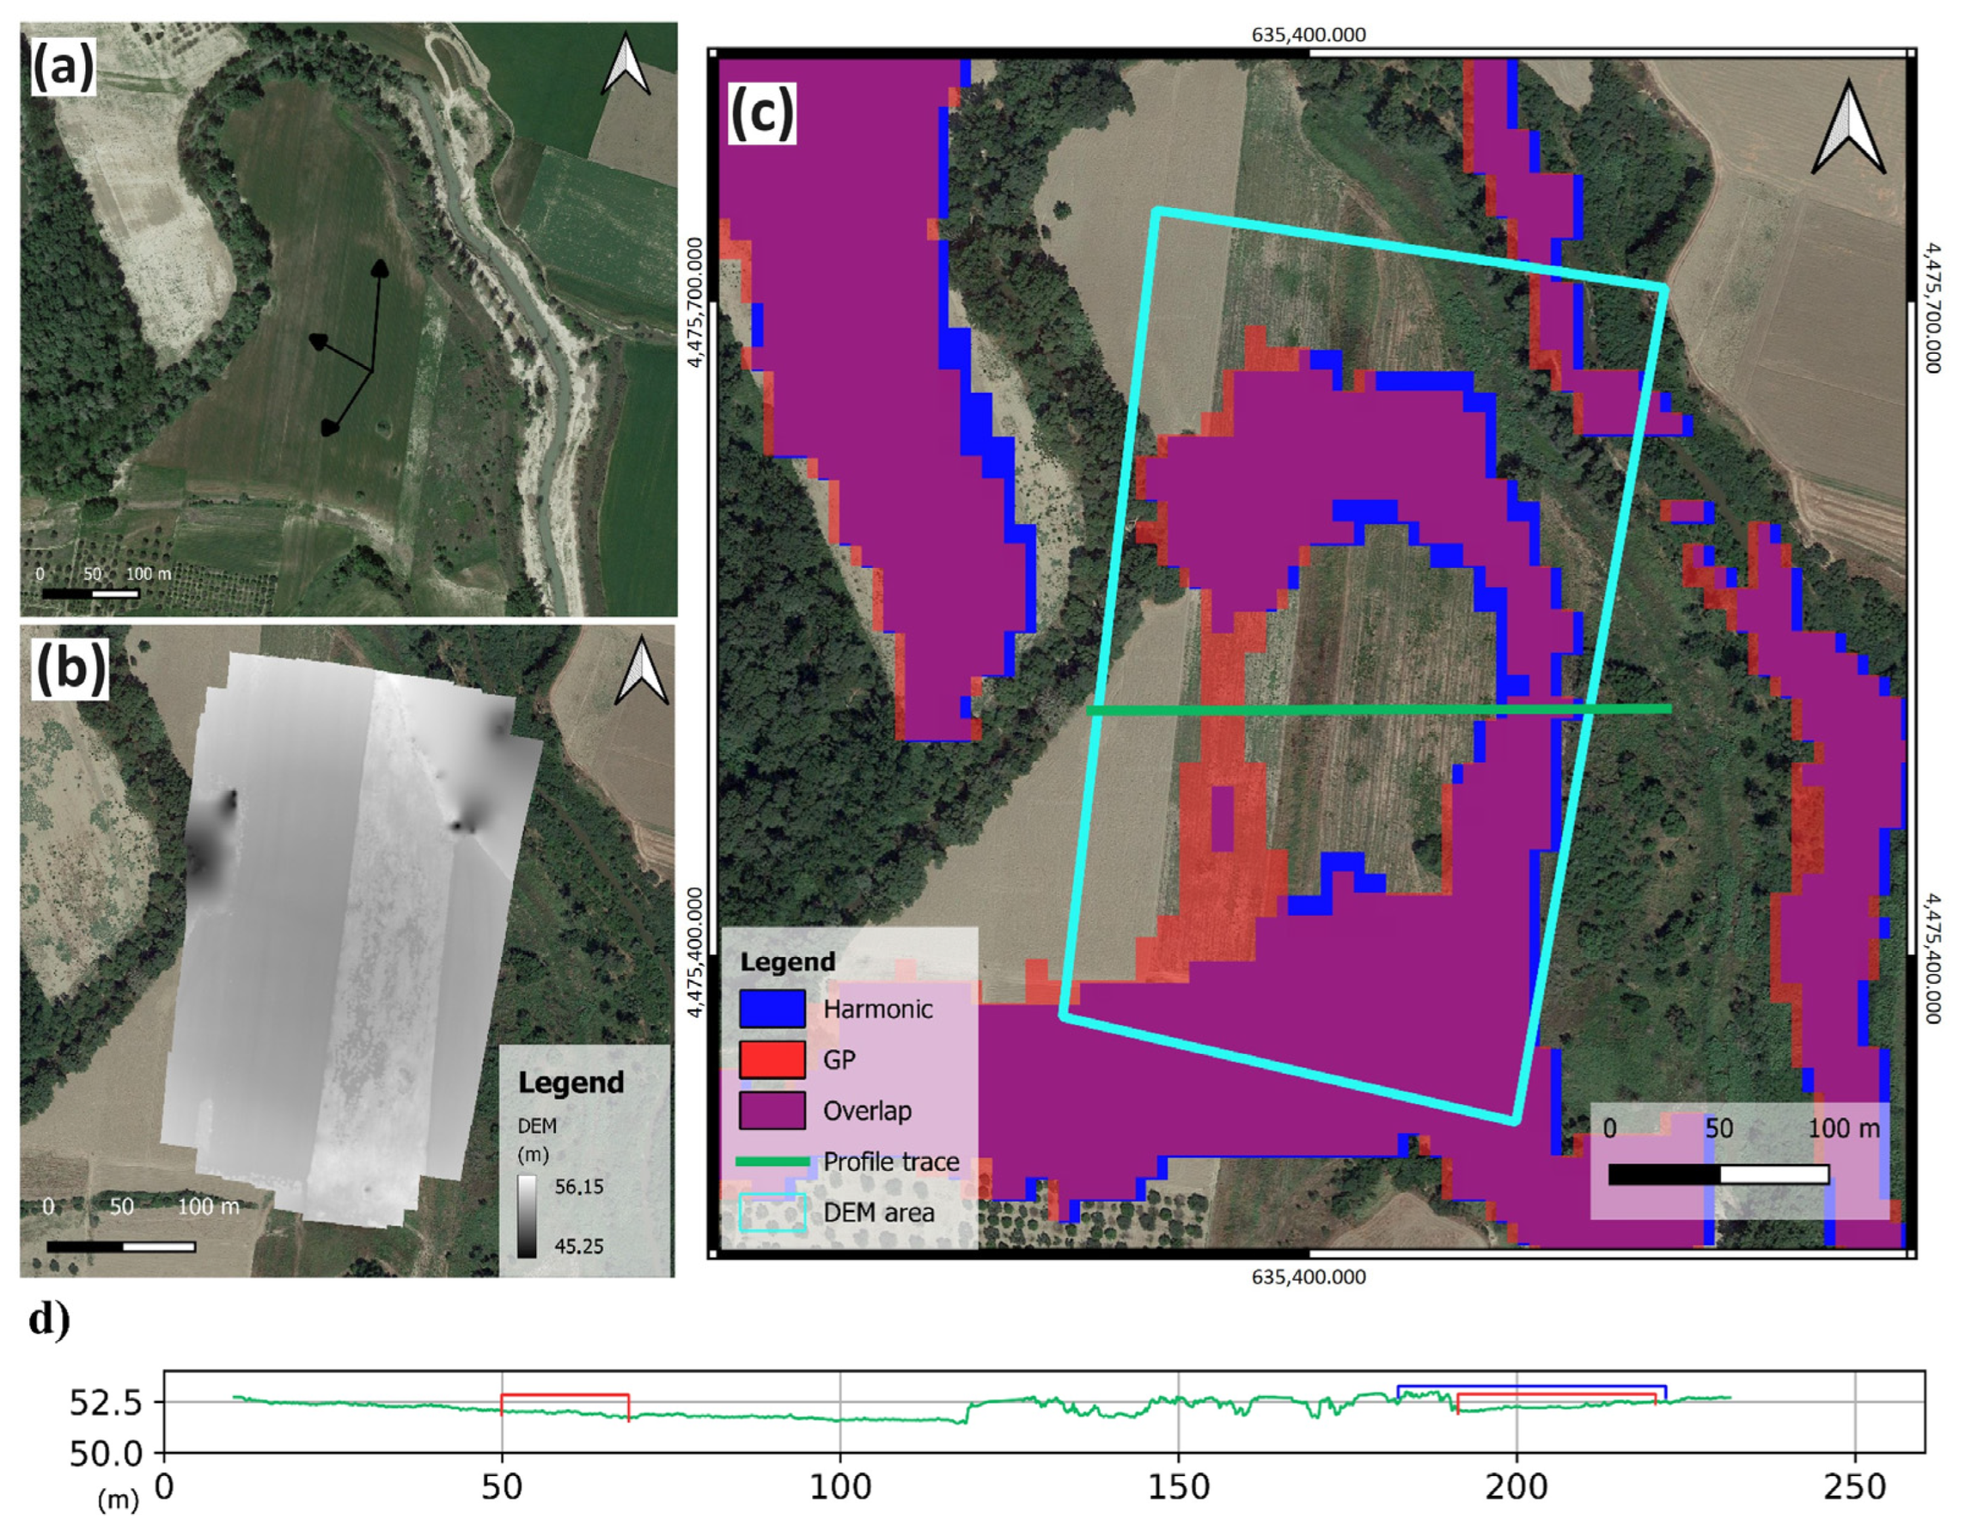Viewport: 1965px width, 1531px height.
Task: Click the scale bar in panel (b)
Action: pyautogui.click(x=121, y=1247)
